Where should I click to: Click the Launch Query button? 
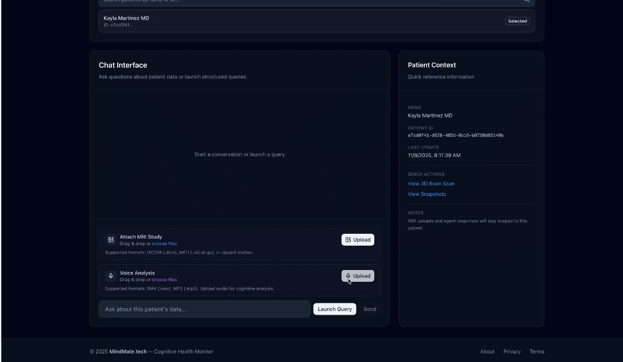coord(335,309)
